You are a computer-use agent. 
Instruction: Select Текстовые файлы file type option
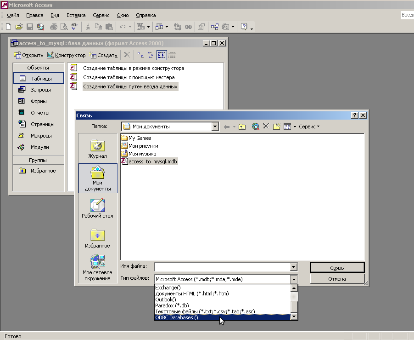pyautogui.click(x=222, y=311)
